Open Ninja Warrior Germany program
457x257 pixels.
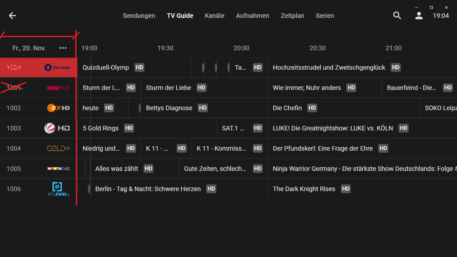tap(362, 168)
